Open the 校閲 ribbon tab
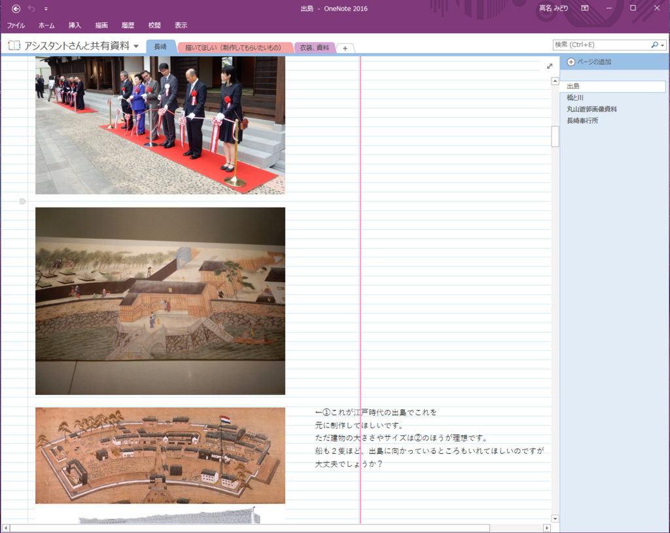670x533 pixels. pos(154,26)
